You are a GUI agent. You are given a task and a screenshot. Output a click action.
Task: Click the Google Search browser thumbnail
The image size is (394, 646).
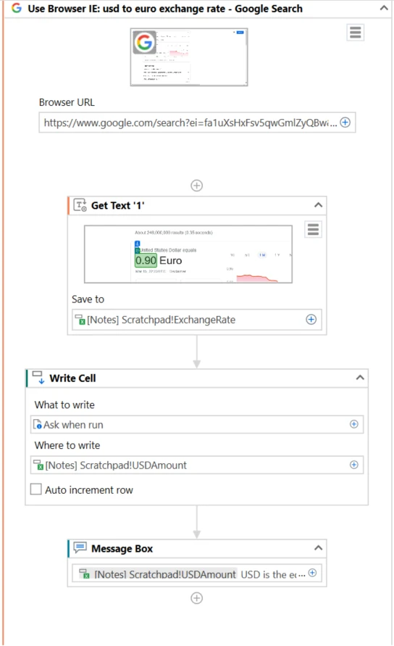[189, 57]
